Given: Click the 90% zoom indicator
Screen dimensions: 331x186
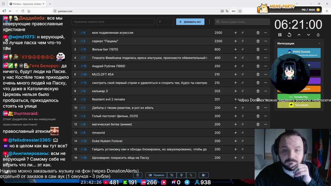Looking at the screenshot, I should (234, 11).
